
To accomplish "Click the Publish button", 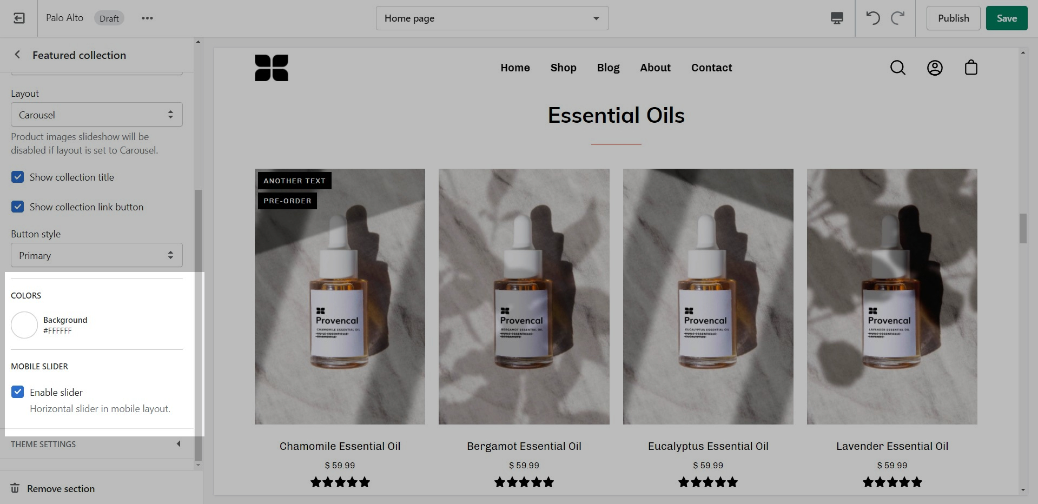I will click(x=953, y=18).
